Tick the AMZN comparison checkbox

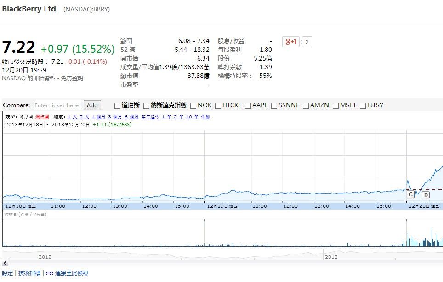[x=306, y=105]
